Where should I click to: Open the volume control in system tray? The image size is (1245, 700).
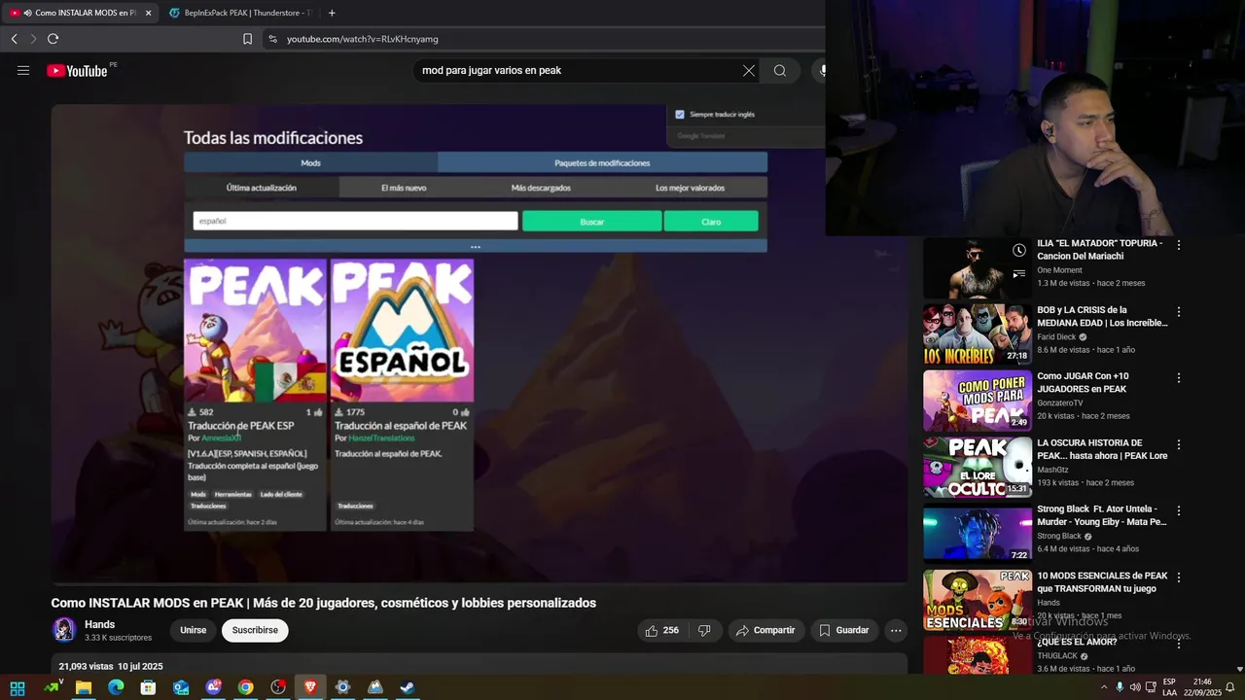click(1135, 687)
